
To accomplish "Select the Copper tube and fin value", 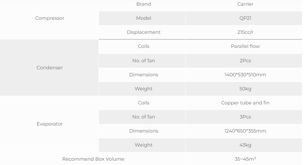I will click(245, 103).
